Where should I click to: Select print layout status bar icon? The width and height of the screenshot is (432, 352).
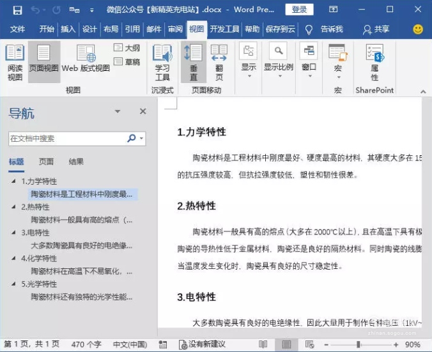pos(286,344)
